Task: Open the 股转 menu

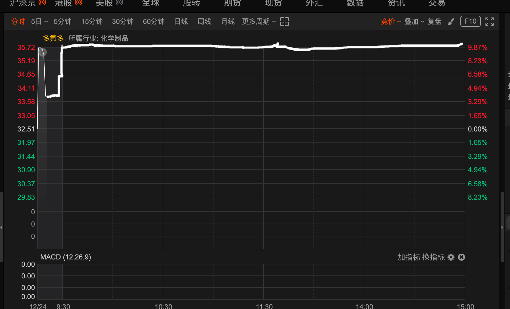Action: tap(192, 3)
